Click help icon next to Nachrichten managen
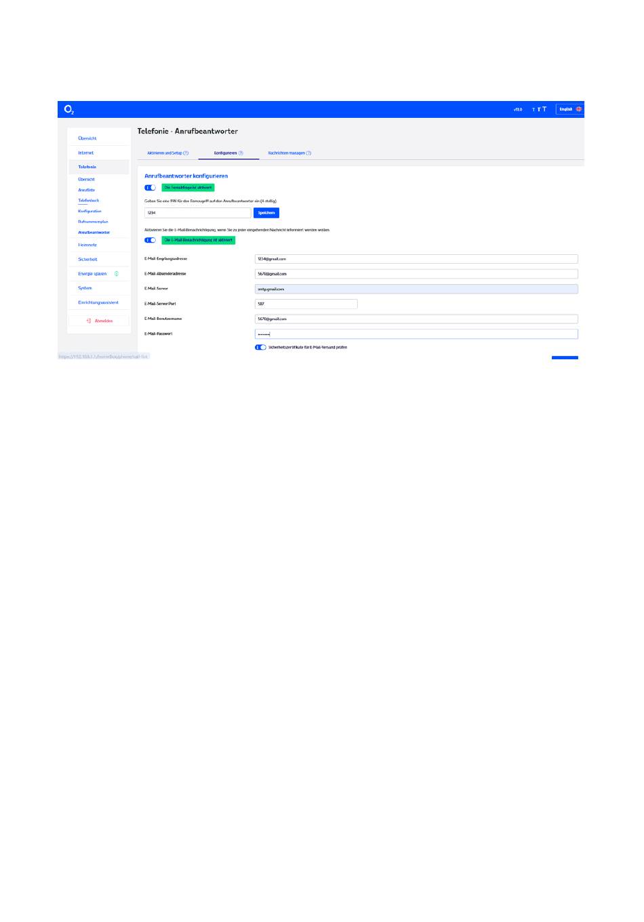 tap(308, 153)
